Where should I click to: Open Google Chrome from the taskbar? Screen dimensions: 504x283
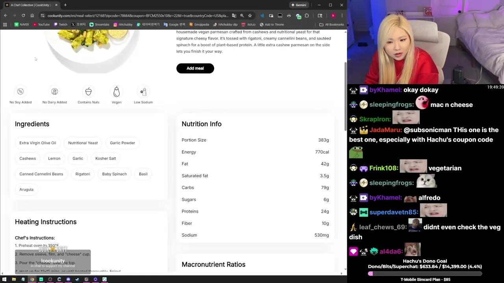pos(32,279)
